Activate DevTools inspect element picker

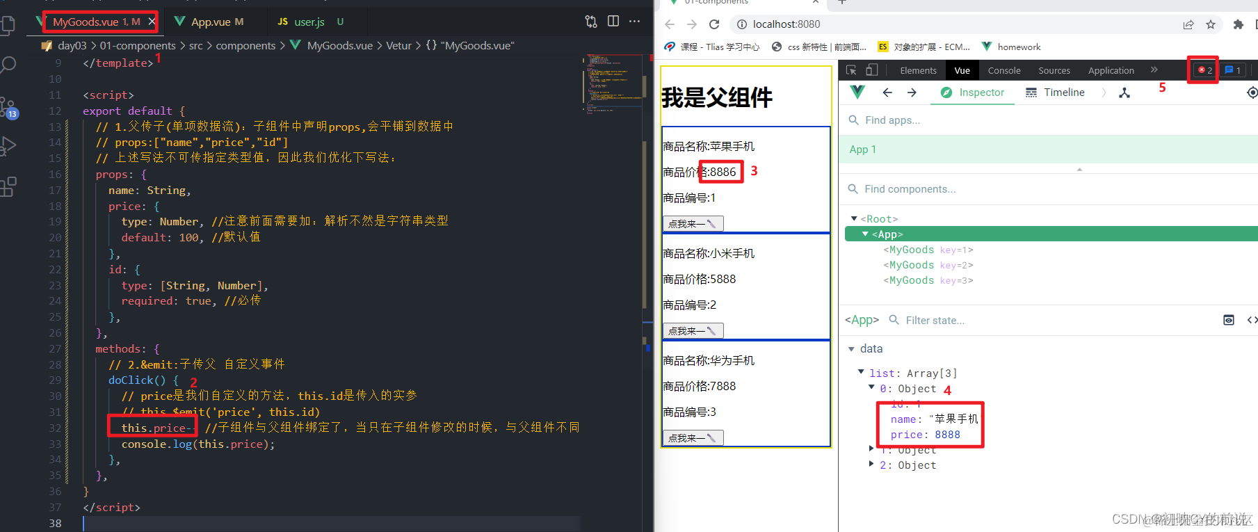pyautogui.click(x=851, y=70)
